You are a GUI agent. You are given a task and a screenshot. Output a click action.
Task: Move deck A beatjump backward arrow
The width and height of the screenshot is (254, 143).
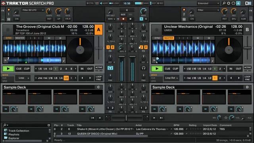coord(82,78)
